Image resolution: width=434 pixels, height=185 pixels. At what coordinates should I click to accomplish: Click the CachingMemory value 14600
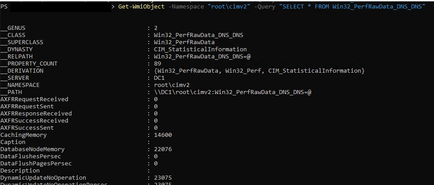pos(163,135)
